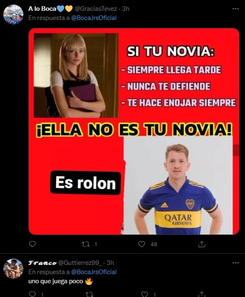This screenshot has height=297, width=245.
Task: Share the A lo Boca tweet
Action: (202, 244)
